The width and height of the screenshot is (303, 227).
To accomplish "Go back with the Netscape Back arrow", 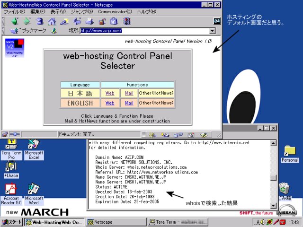I will tap(15, 21).
